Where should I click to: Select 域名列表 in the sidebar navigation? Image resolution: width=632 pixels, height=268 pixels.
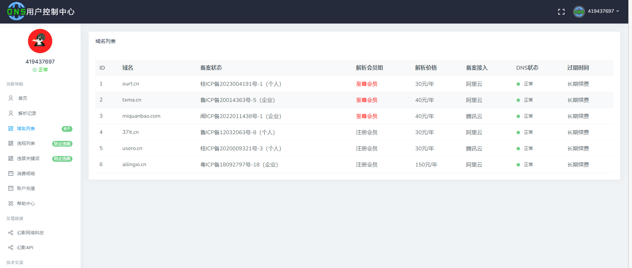(x=26, y=128)
